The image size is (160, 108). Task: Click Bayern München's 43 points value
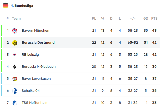pos(154,31)
